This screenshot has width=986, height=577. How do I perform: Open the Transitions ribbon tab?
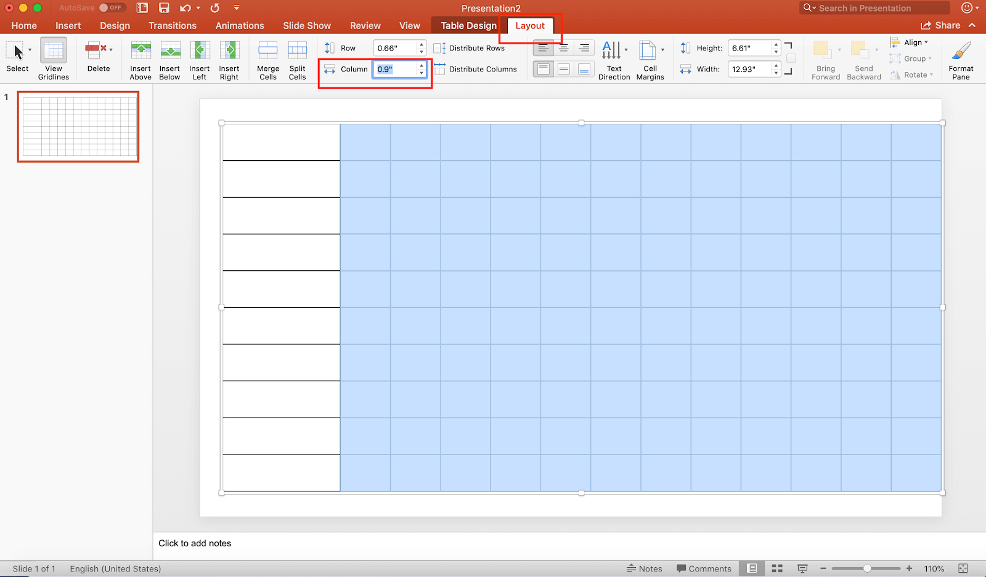[172, 25]
